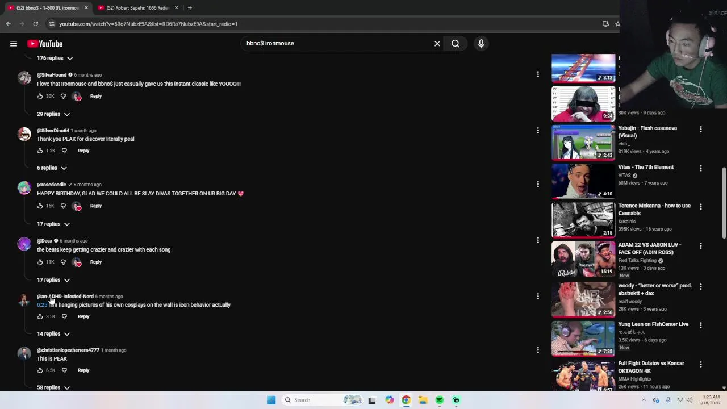Viewport: 727px width, 409px height.
Task: Go to the YouTube home logo
Action: [x=45, y=44]
